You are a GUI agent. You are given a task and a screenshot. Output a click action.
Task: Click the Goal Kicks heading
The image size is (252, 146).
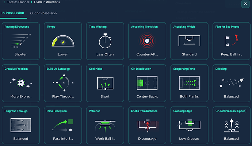click(96, 69)
